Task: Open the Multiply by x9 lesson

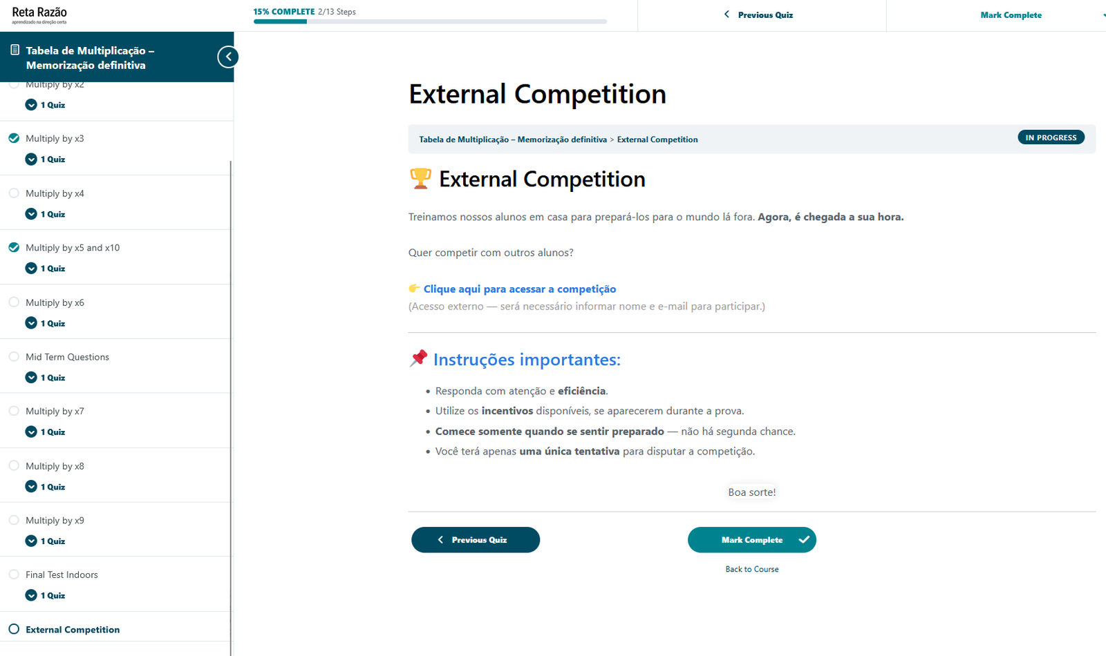Action: point(55,521)
